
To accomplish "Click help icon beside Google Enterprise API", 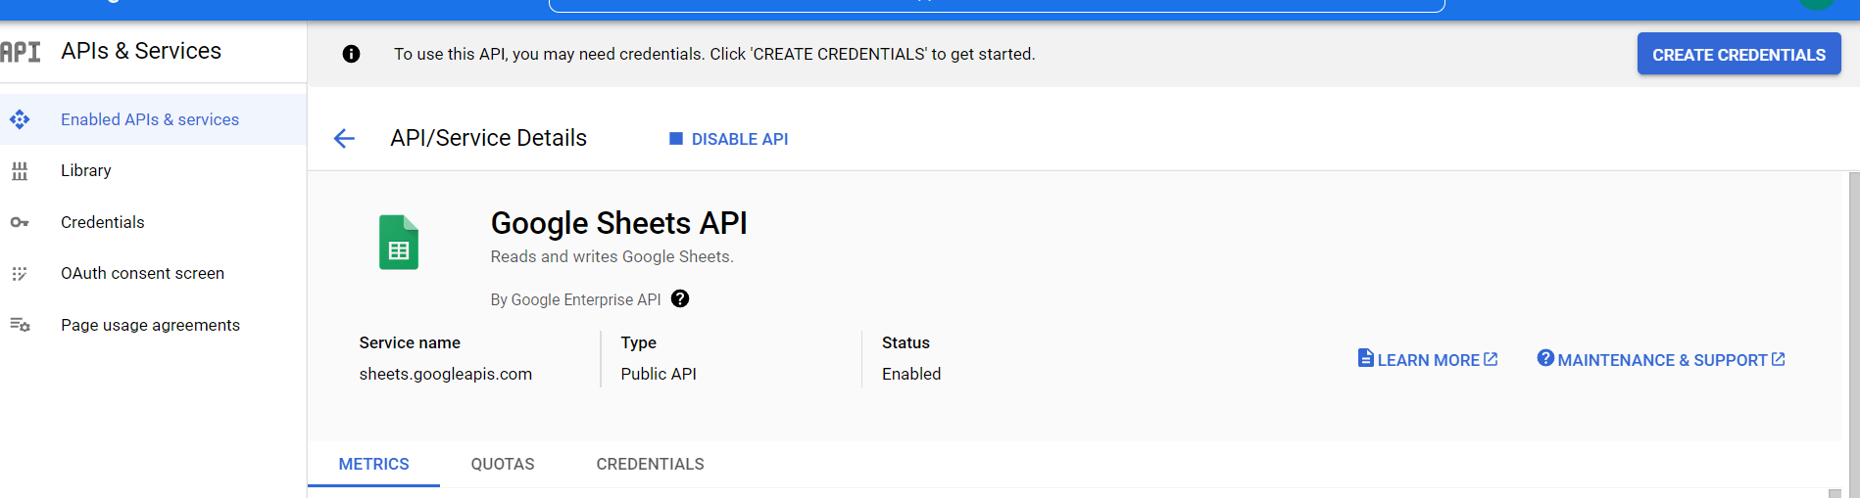I will click(680, 299).
